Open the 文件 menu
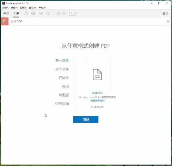This screenshot has height=166, width=172. click(5, 7)
